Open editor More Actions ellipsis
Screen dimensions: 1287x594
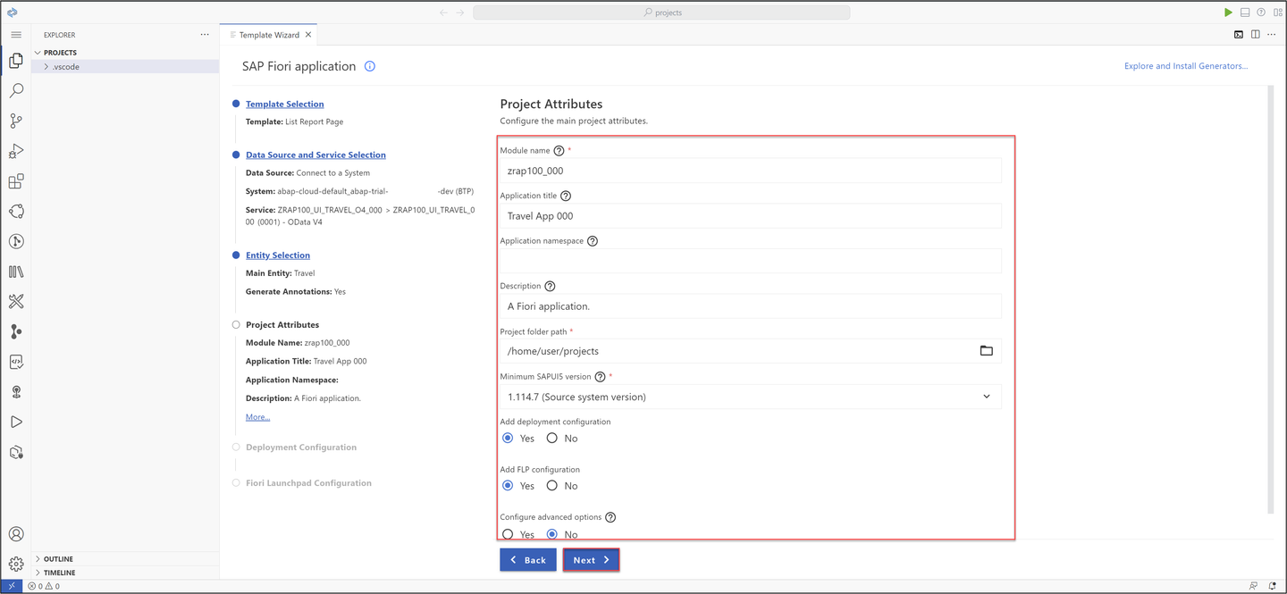(1272, 35)
